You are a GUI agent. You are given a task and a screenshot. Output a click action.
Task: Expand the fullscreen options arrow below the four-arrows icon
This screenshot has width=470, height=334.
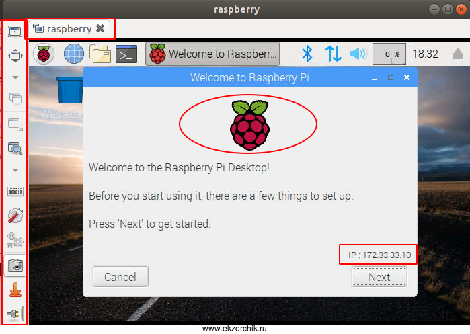click(15, 77)
